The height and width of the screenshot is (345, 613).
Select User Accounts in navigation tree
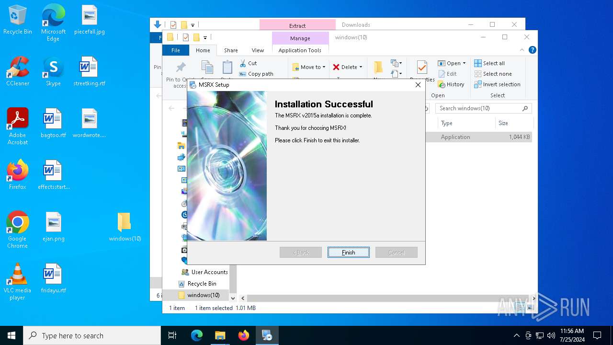(x=205, y=272)
